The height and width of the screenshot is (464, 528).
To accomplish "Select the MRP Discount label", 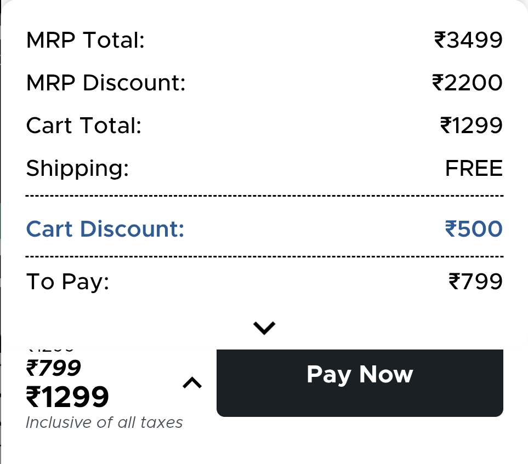I will (106, 83).
